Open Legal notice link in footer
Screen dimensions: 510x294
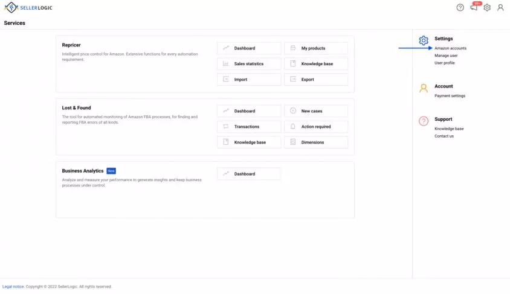pos(13,287)
